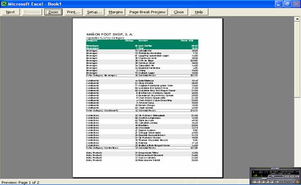Click the Winamp play button
This screenshot has width=301, height=185.
pyautogui.click(x=258, y=182)
